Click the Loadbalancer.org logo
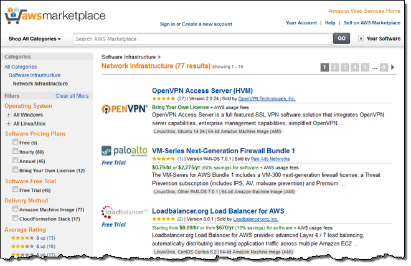Viewport: 411px width, 266px height. point(123,212)
